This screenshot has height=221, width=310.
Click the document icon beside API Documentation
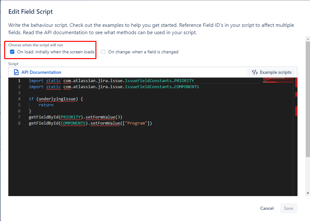coord(16,72)
